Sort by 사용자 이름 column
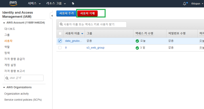 tap(74, 34)
